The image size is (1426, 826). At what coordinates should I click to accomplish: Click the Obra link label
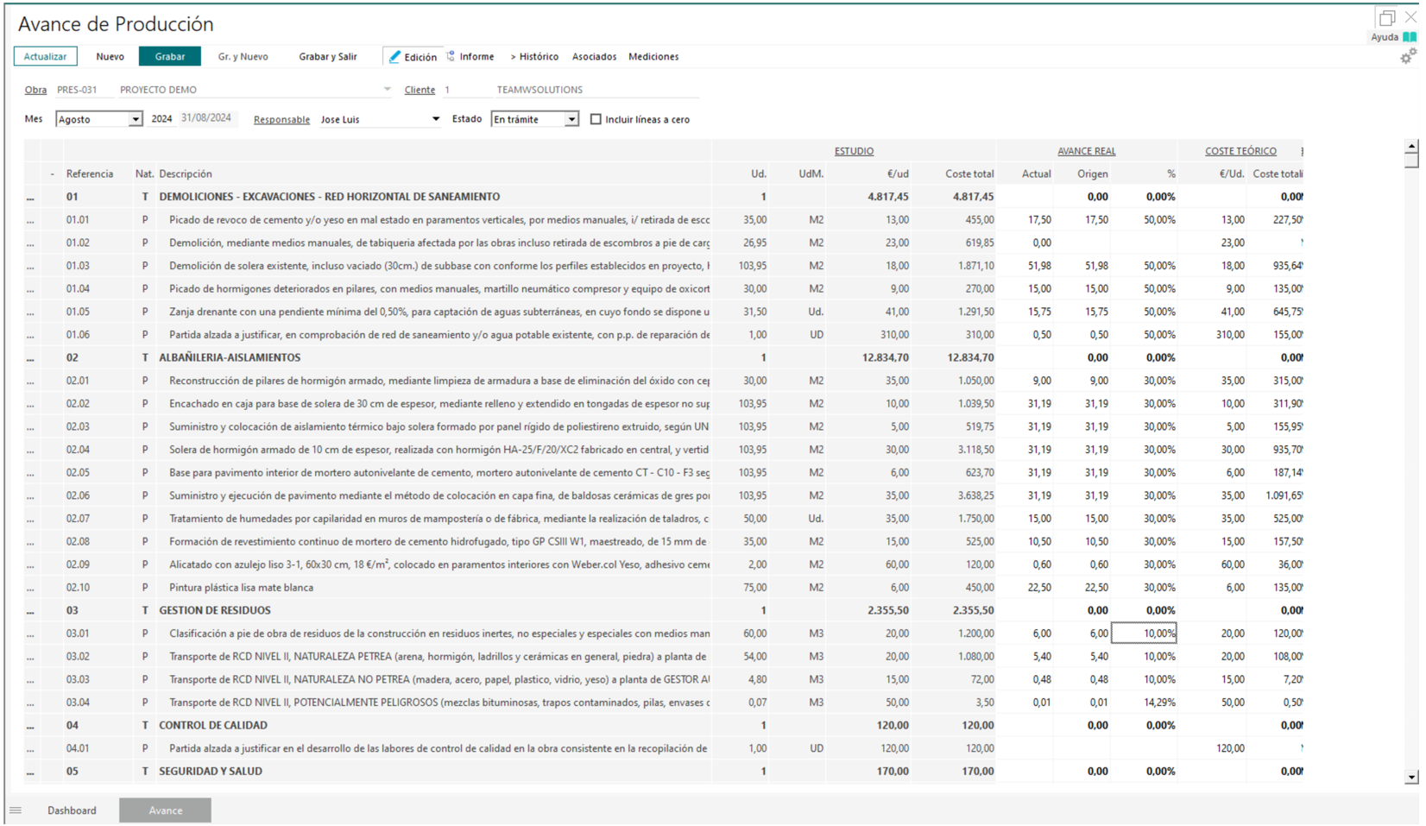(x=35, y=90)
